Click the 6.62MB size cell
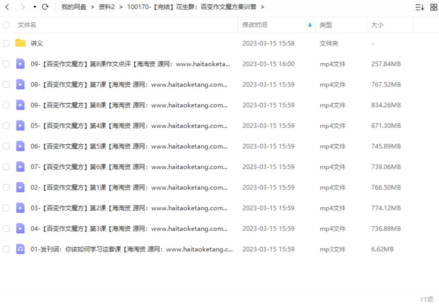Viewport: 439px width, 307px height. [382, 249]
